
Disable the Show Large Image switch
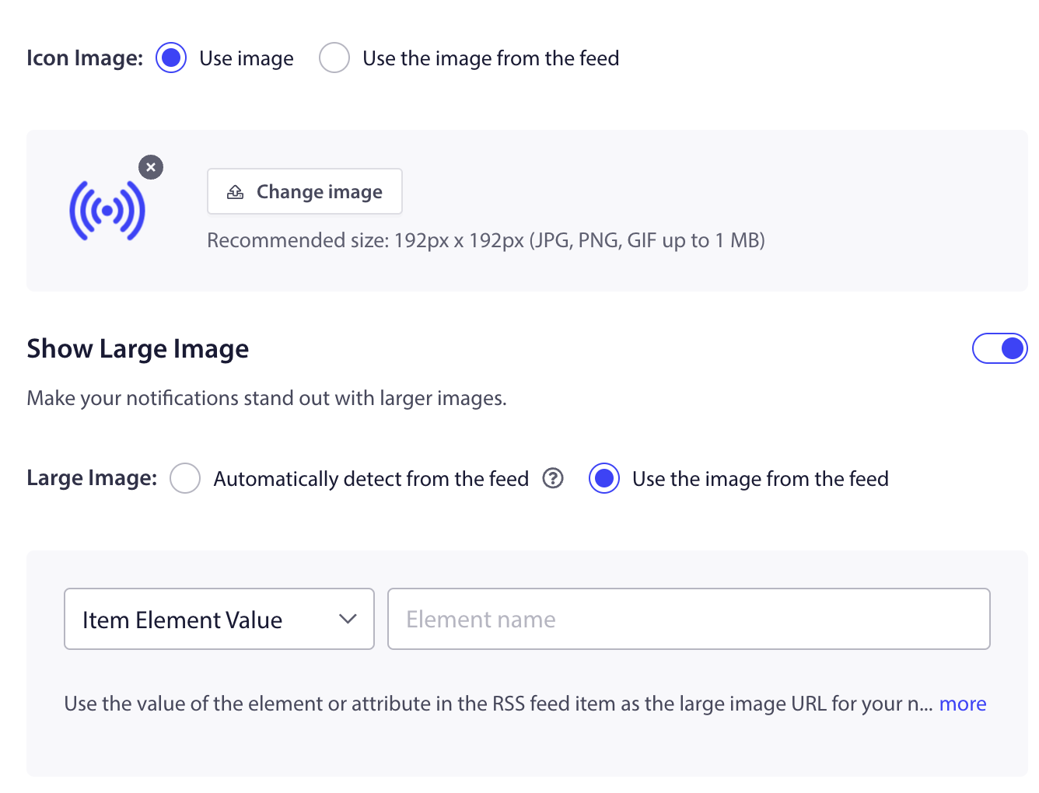point(999,348)
